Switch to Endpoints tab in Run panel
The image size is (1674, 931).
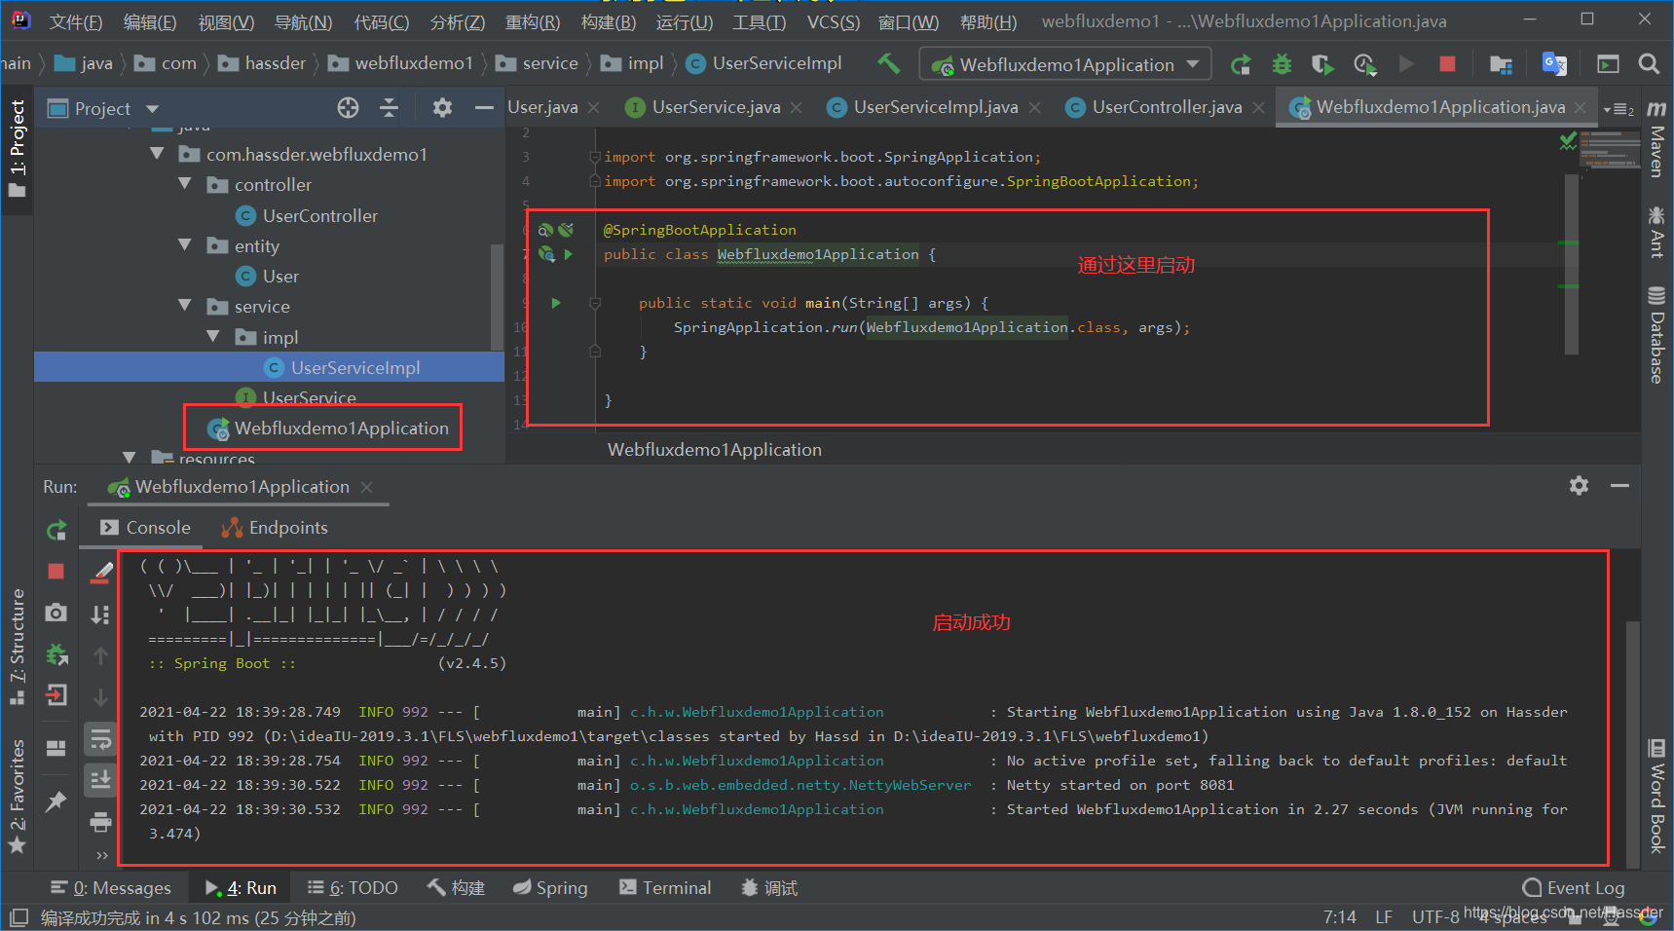tap(275, 528)
